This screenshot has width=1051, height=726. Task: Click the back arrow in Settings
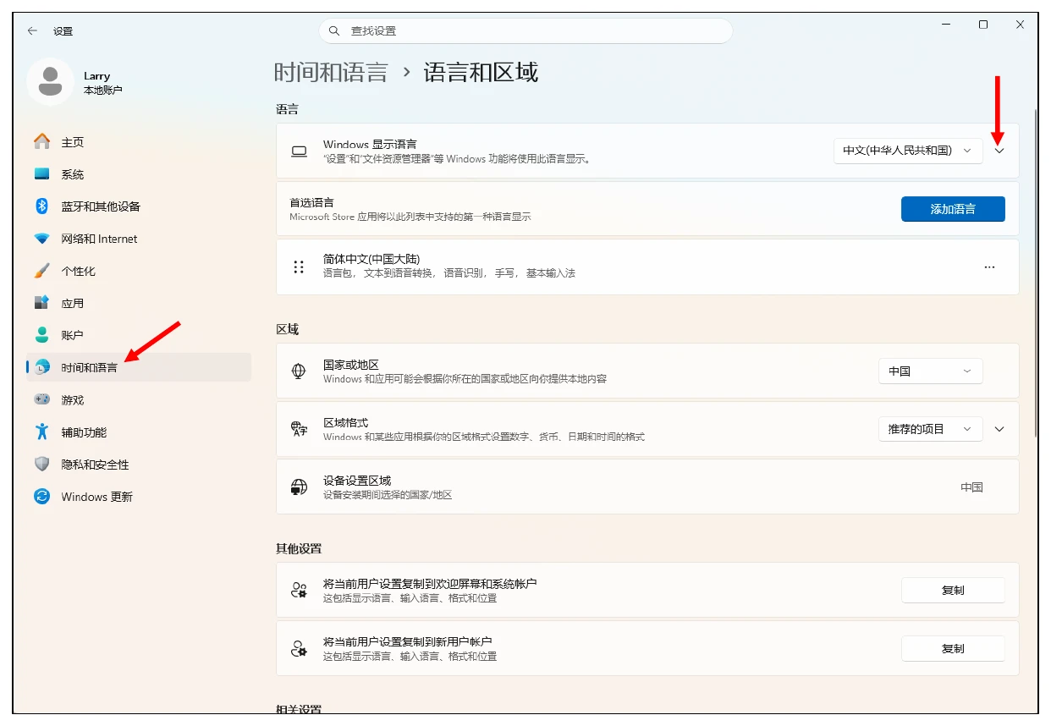coord(32,30)
